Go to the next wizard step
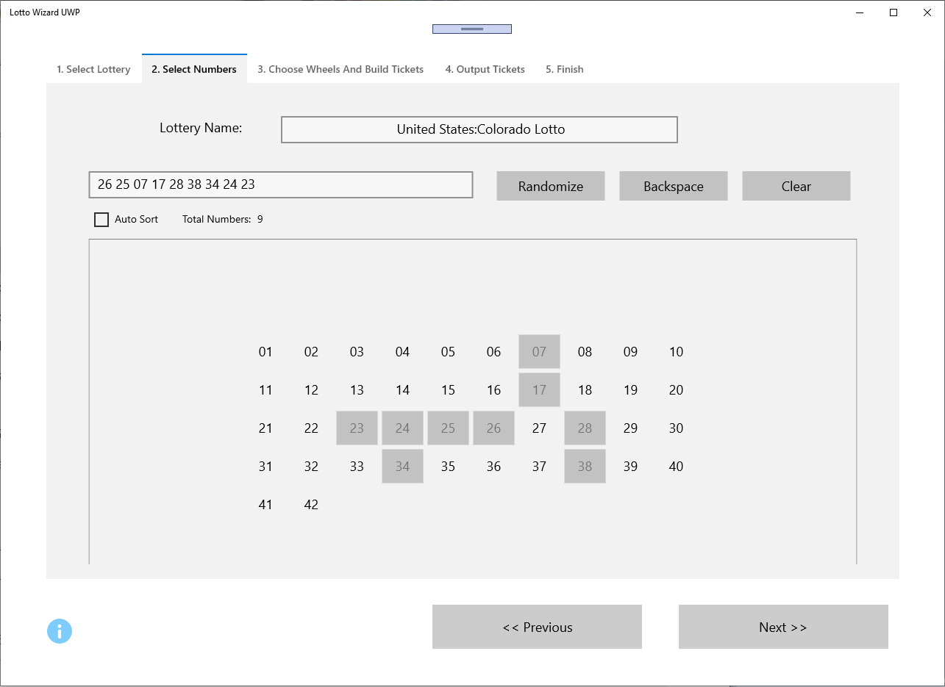 [x=782, y=627]
